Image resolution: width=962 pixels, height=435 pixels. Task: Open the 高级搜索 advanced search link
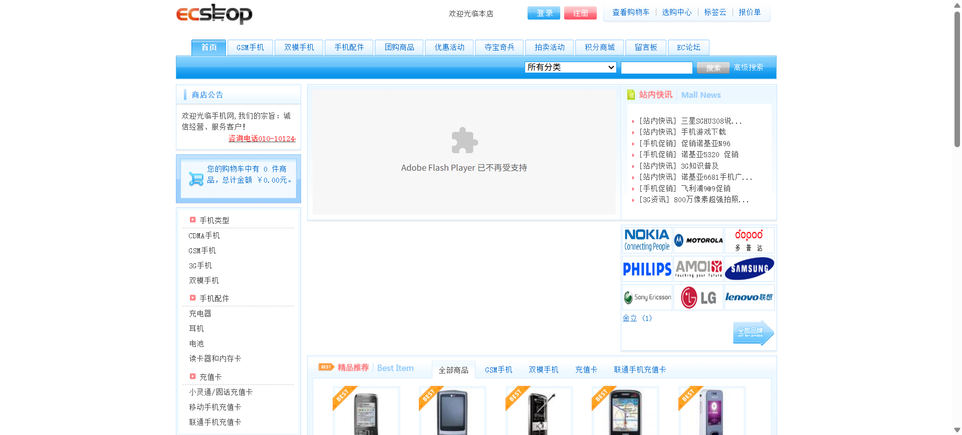click(749, 67)
